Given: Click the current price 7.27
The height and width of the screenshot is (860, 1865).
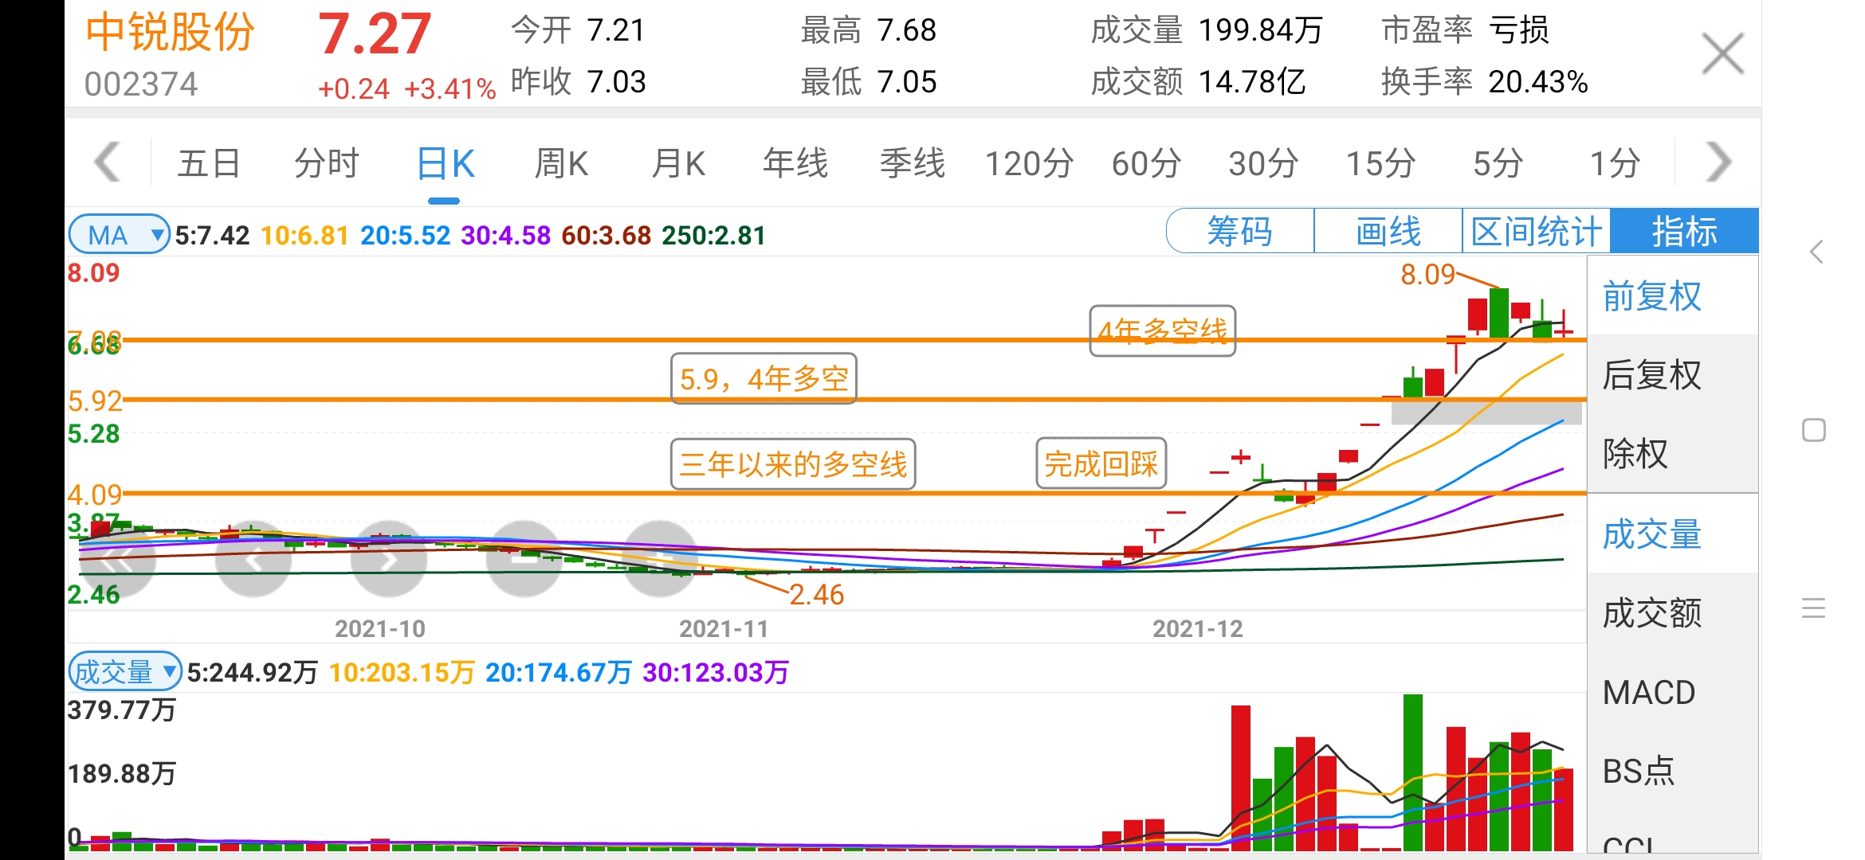Looking at the screenshot, I should tap(375, 34).
